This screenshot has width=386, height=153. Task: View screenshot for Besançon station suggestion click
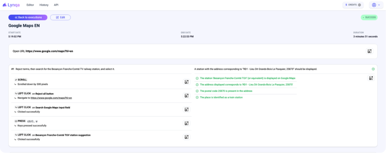point(186,137)
